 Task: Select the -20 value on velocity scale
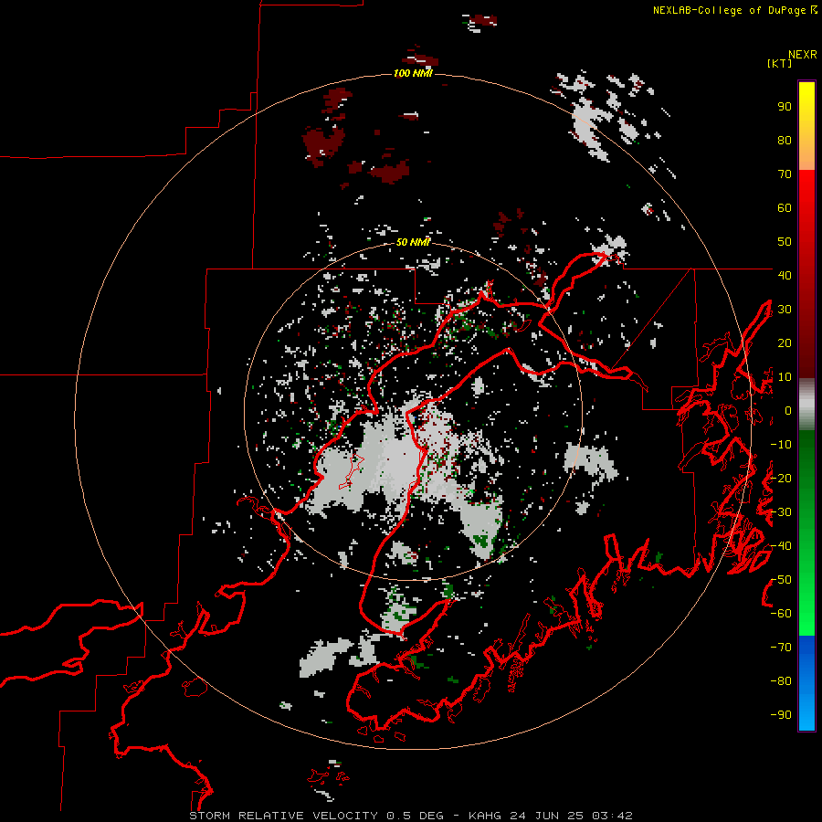click(x=781, y=478)
